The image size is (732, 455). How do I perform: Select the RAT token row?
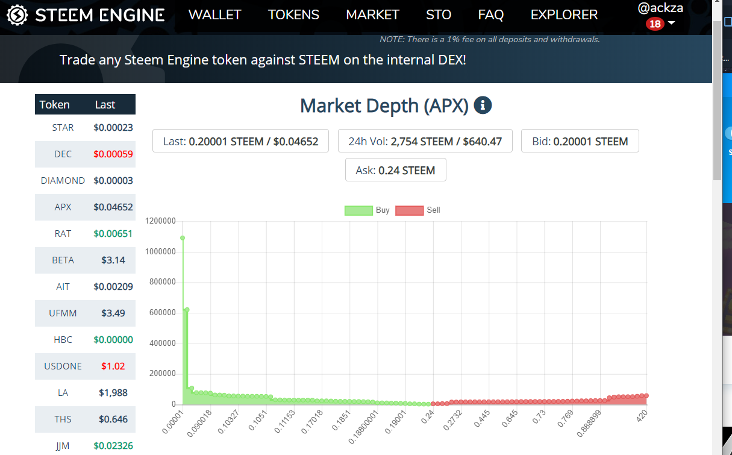85,234
